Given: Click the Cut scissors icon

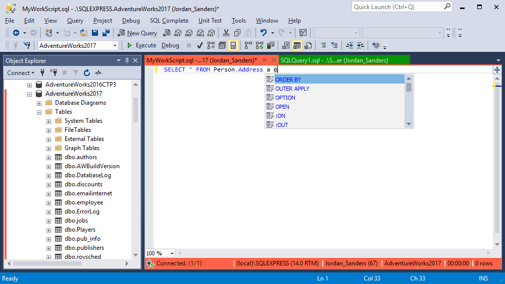Looking at the screenshot, I should click(x=226, y=33).
